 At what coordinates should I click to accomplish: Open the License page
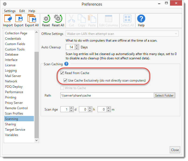[x=10, y=65]
